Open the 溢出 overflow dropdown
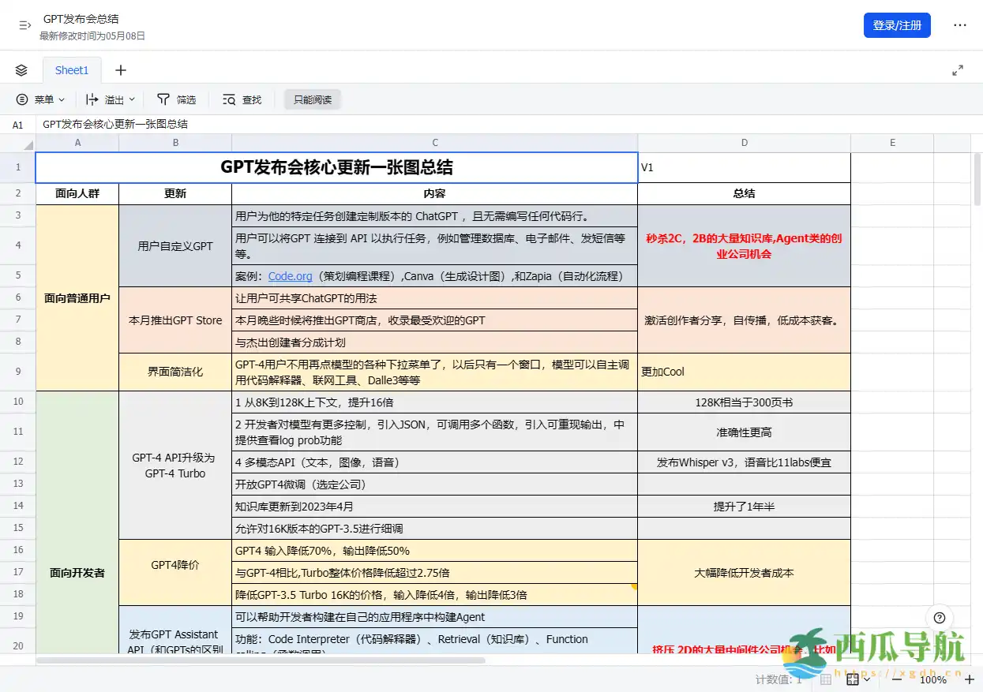This screenshot has width=983, height=692. 109,99
